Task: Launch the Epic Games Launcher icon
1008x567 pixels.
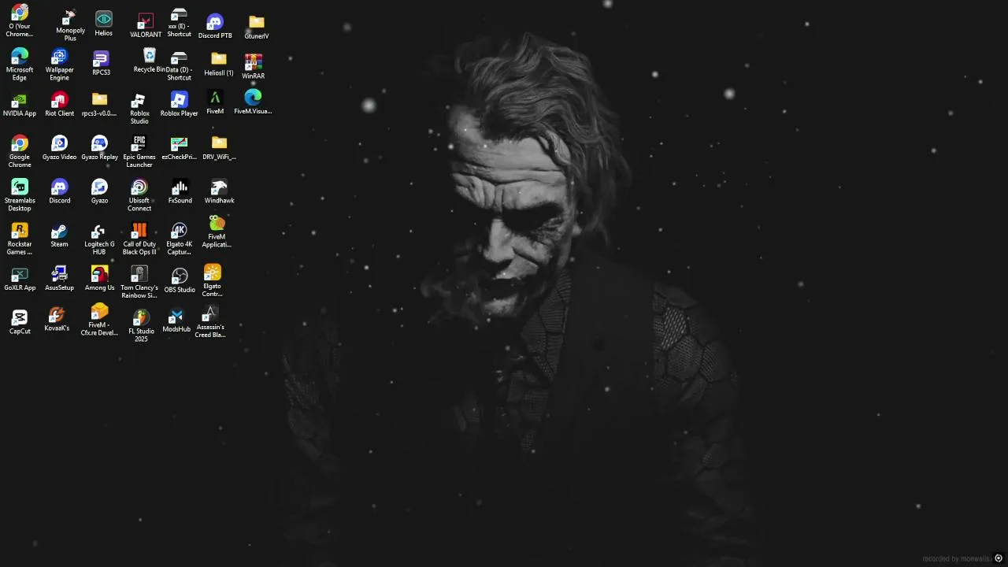Action: tap(139, 152)
